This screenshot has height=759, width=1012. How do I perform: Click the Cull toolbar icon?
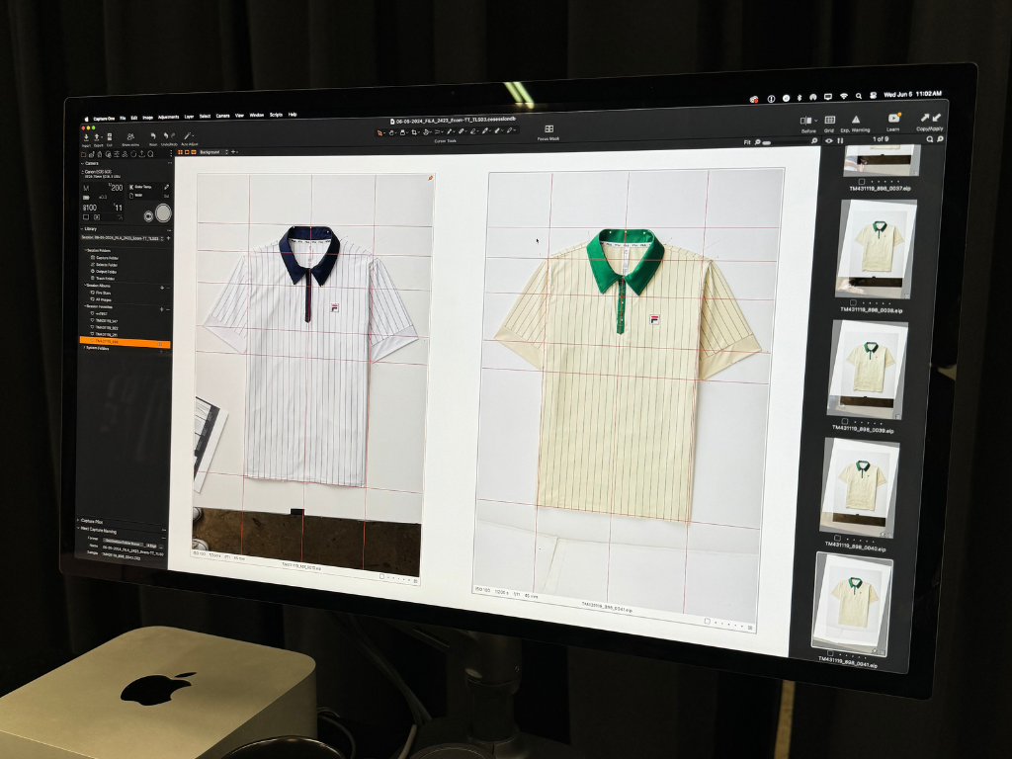point(110,136)
